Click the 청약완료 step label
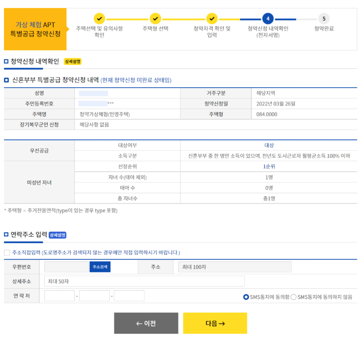360x341 pixels. (324, 28)
